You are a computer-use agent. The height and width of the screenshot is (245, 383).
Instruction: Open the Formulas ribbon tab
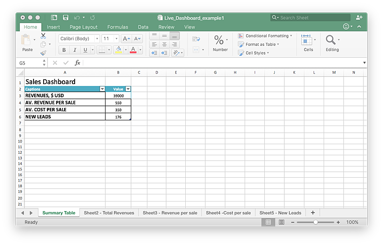coord(117,27)
